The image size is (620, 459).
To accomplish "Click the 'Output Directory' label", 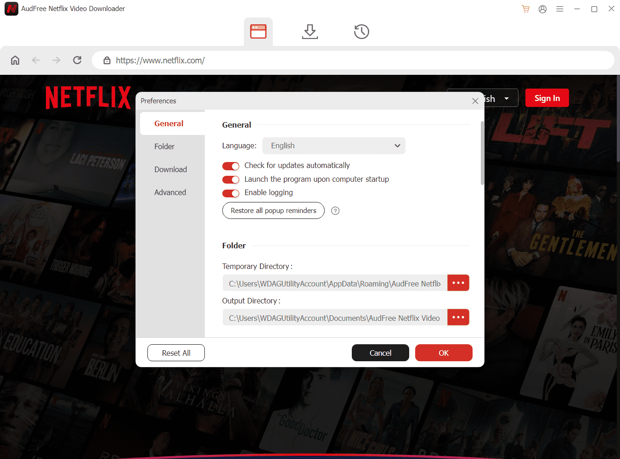I will click(x=251, y=301).
